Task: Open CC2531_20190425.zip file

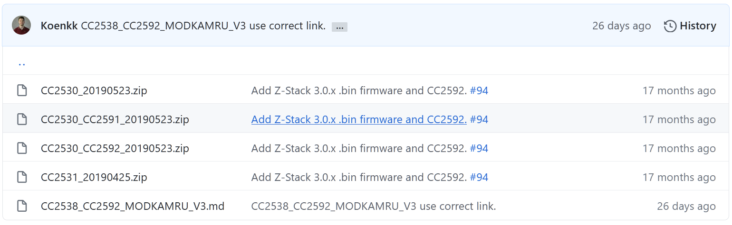Action: coord(94,177)
